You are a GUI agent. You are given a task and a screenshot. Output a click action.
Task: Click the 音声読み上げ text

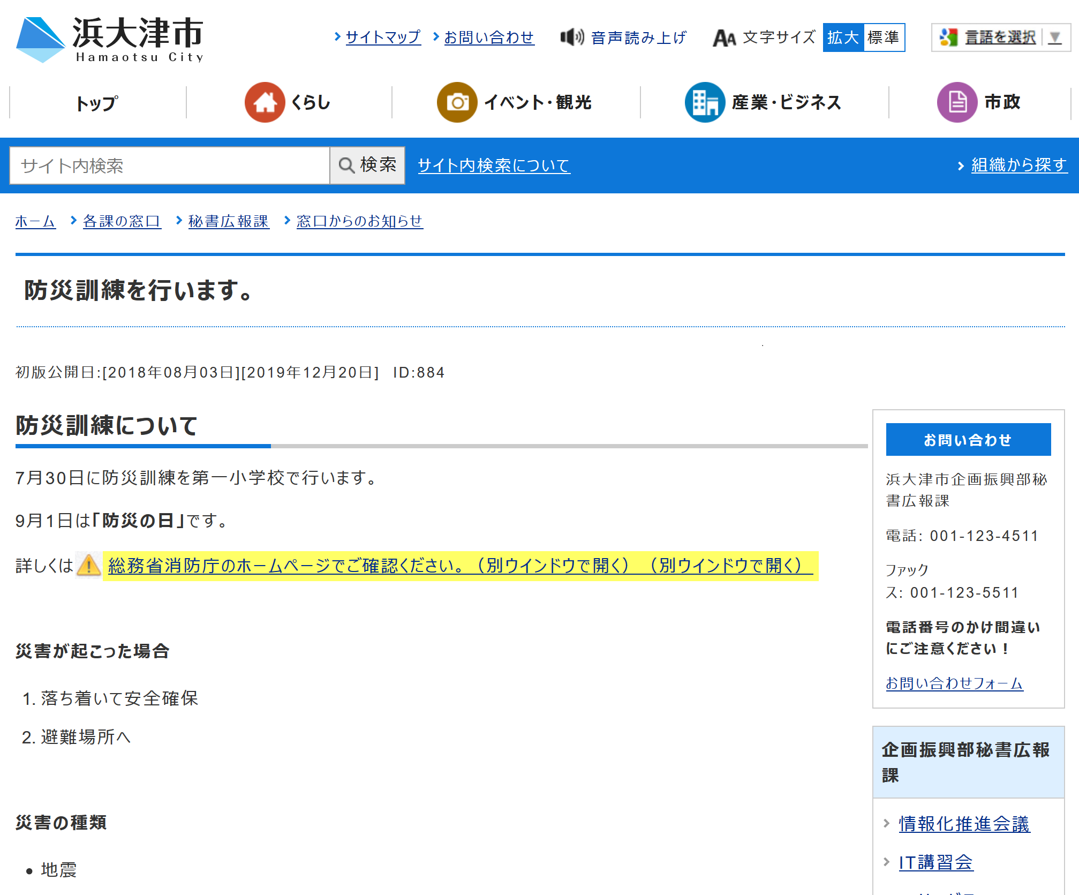tap(639, 37)
